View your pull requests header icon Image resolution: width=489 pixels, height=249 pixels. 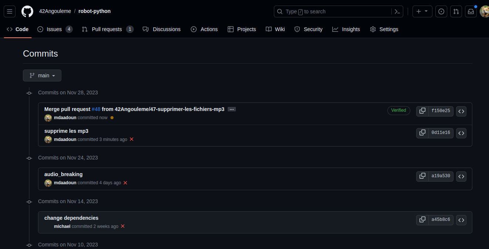point(456,11)
